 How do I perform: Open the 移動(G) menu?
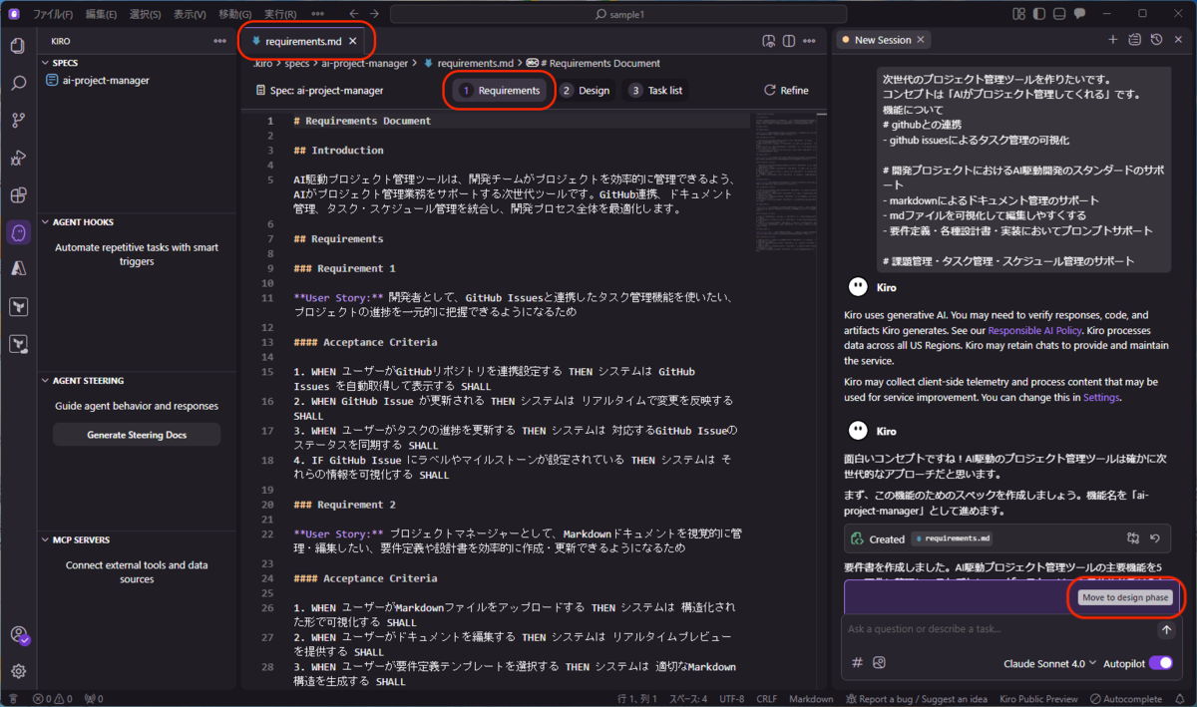[x=234, y=14]
